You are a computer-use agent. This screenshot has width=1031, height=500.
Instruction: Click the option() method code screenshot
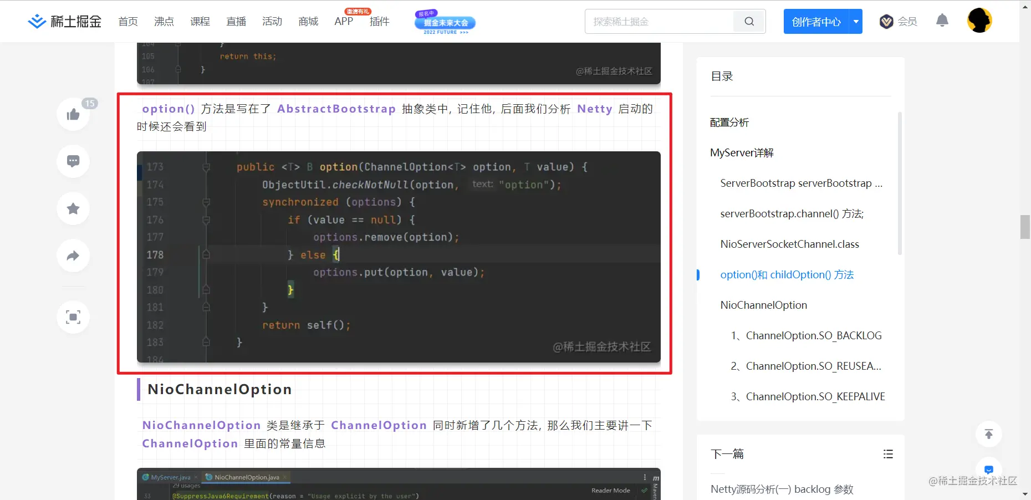click(x=399, y=257)
